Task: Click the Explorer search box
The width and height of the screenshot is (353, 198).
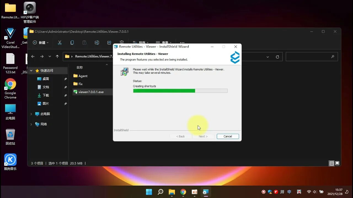Action: 312,57
